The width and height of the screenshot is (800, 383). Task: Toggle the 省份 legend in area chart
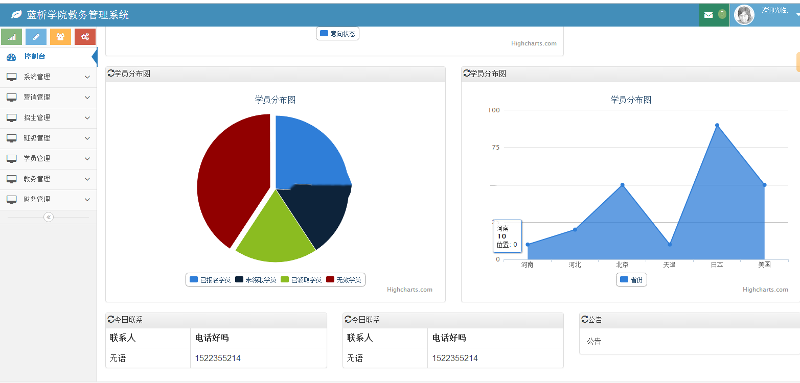coord(631,280)
